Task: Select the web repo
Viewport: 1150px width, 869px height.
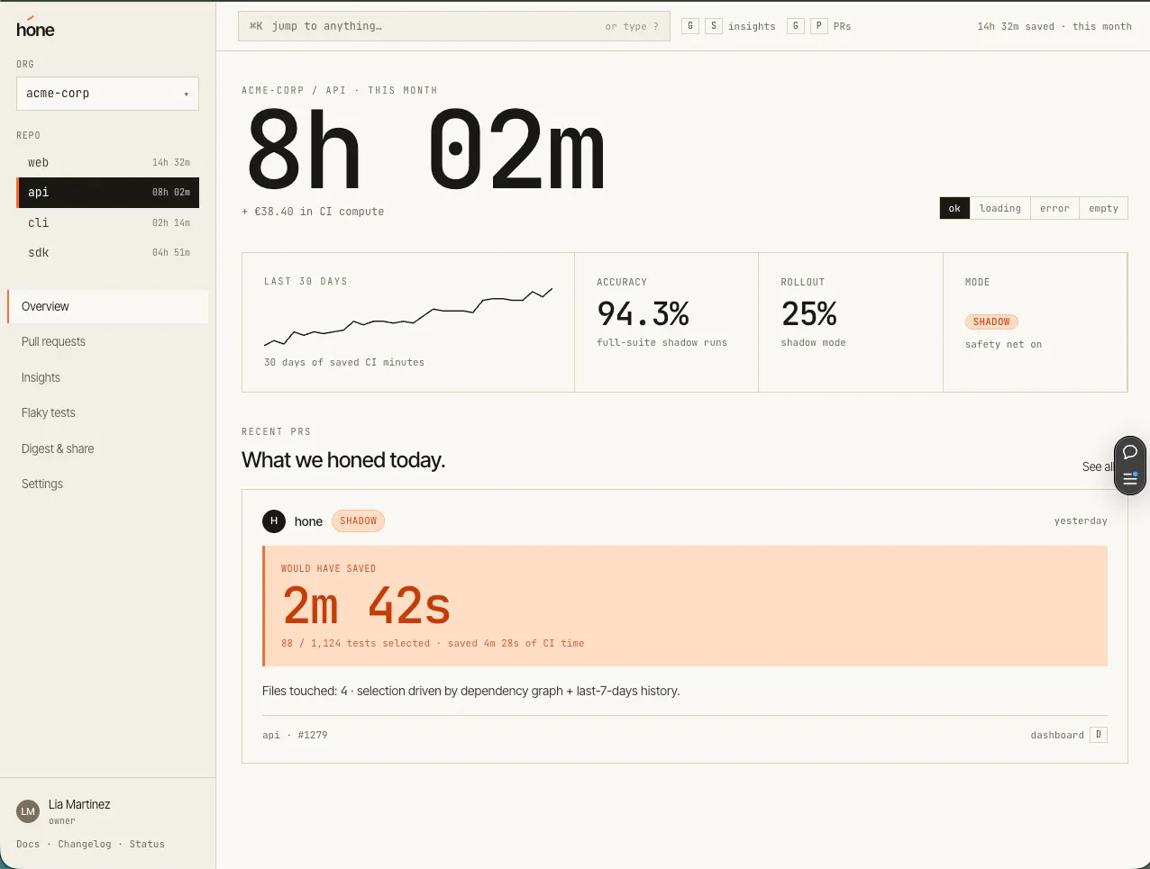Action: pyautogui.click(x=108, y=163)
